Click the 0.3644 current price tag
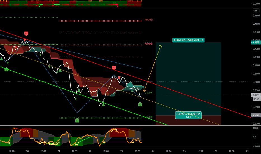The width and height of the screenshot is (261, 154). tap(256, 95)
